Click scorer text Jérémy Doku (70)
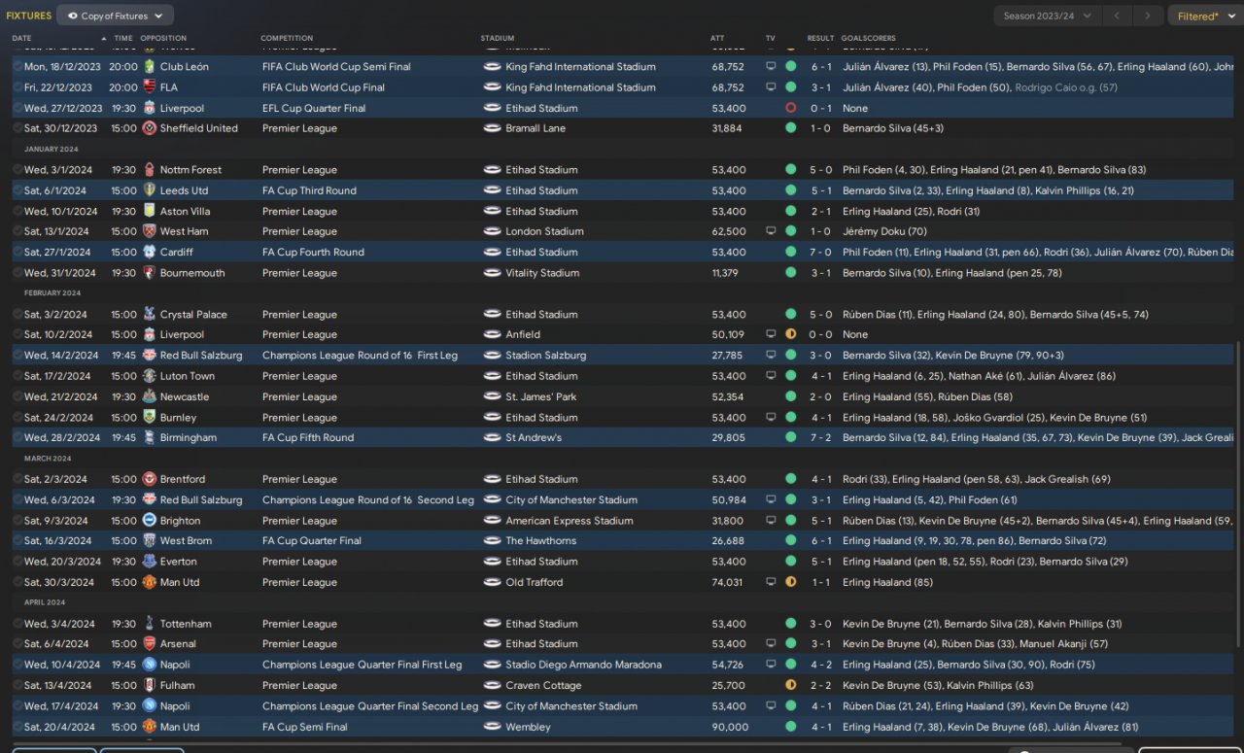 [x=884, y=231]
